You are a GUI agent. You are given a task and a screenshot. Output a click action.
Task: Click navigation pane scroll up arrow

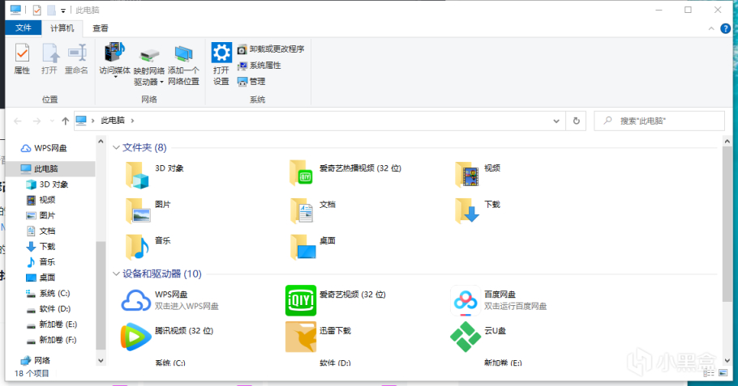pos(101,141)
